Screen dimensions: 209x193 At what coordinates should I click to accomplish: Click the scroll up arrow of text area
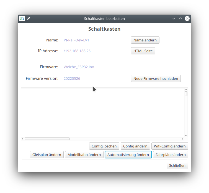(x=186, y=89)
